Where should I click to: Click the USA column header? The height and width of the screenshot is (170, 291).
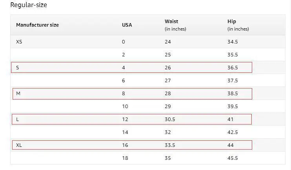coord(127,25)
